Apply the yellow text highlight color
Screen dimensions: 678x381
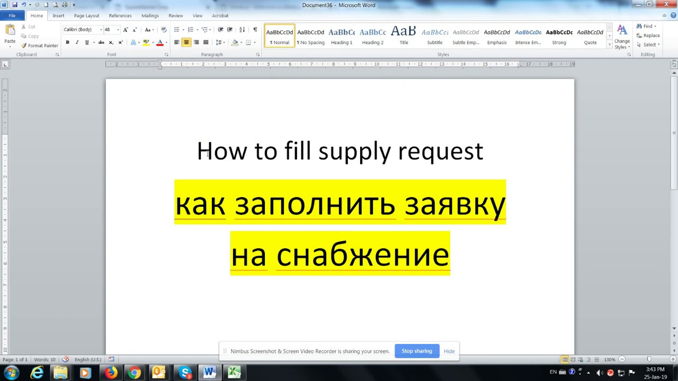pyautogui.click(x=146, y=42)
